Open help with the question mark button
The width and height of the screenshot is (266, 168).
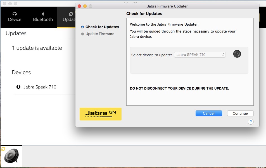tap(251, 122)
